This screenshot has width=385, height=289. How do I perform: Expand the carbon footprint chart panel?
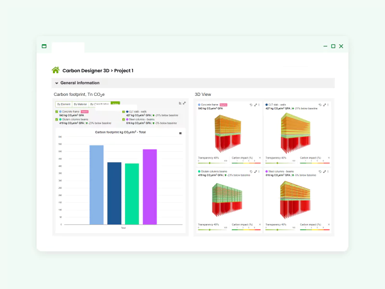[184, 103]
